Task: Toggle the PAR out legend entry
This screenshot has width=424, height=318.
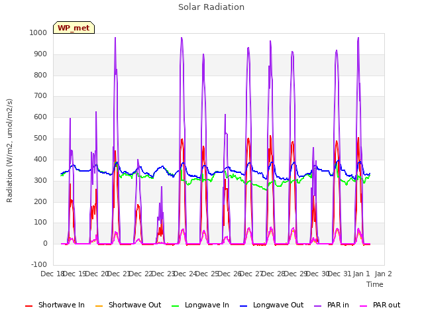Action: pos(380,305)
